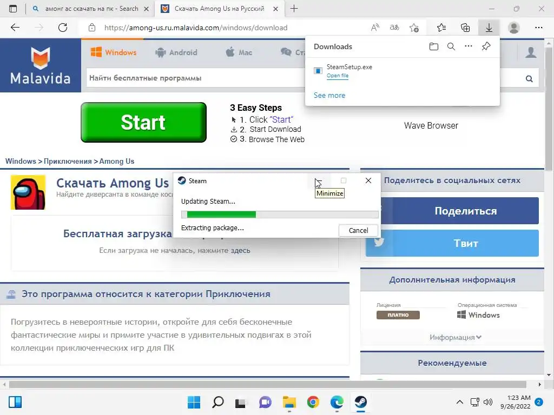Open the translate page icon
Image resolution: width=554 pixels, height=415 pixels.
point(394,28)
